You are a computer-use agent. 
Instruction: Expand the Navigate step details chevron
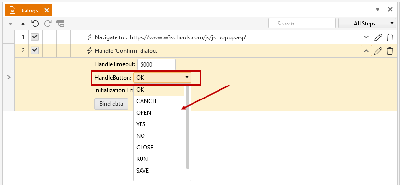pyautogui.click(x=366, y=37)
